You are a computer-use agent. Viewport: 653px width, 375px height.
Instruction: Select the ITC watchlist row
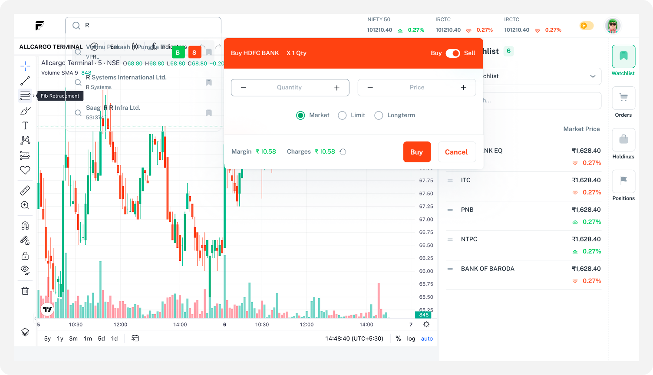click(524, 186)
